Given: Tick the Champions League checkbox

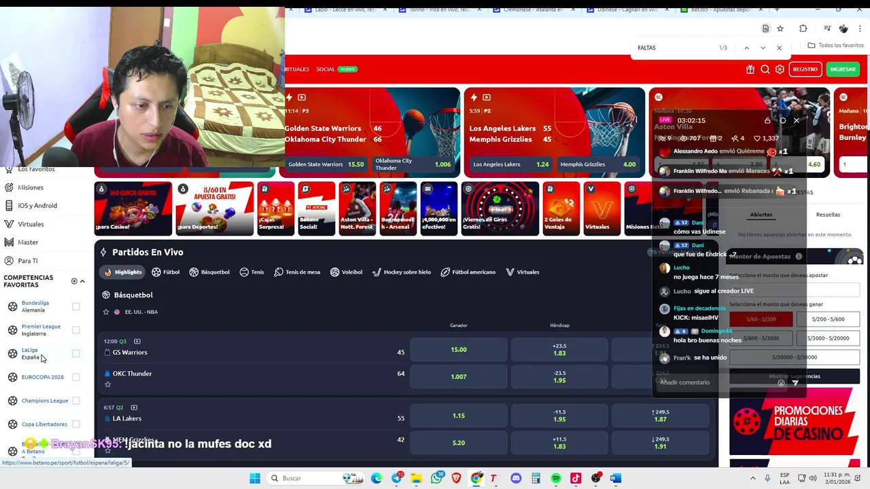Looking at the screenshot, I should pos(76,401).
